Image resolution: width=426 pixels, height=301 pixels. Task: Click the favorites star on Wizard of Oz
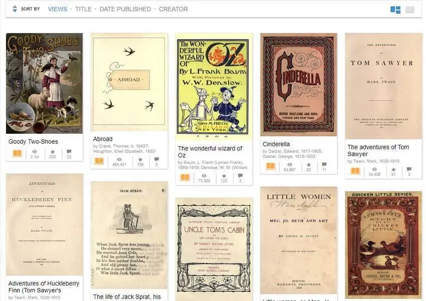click(224, 176)
